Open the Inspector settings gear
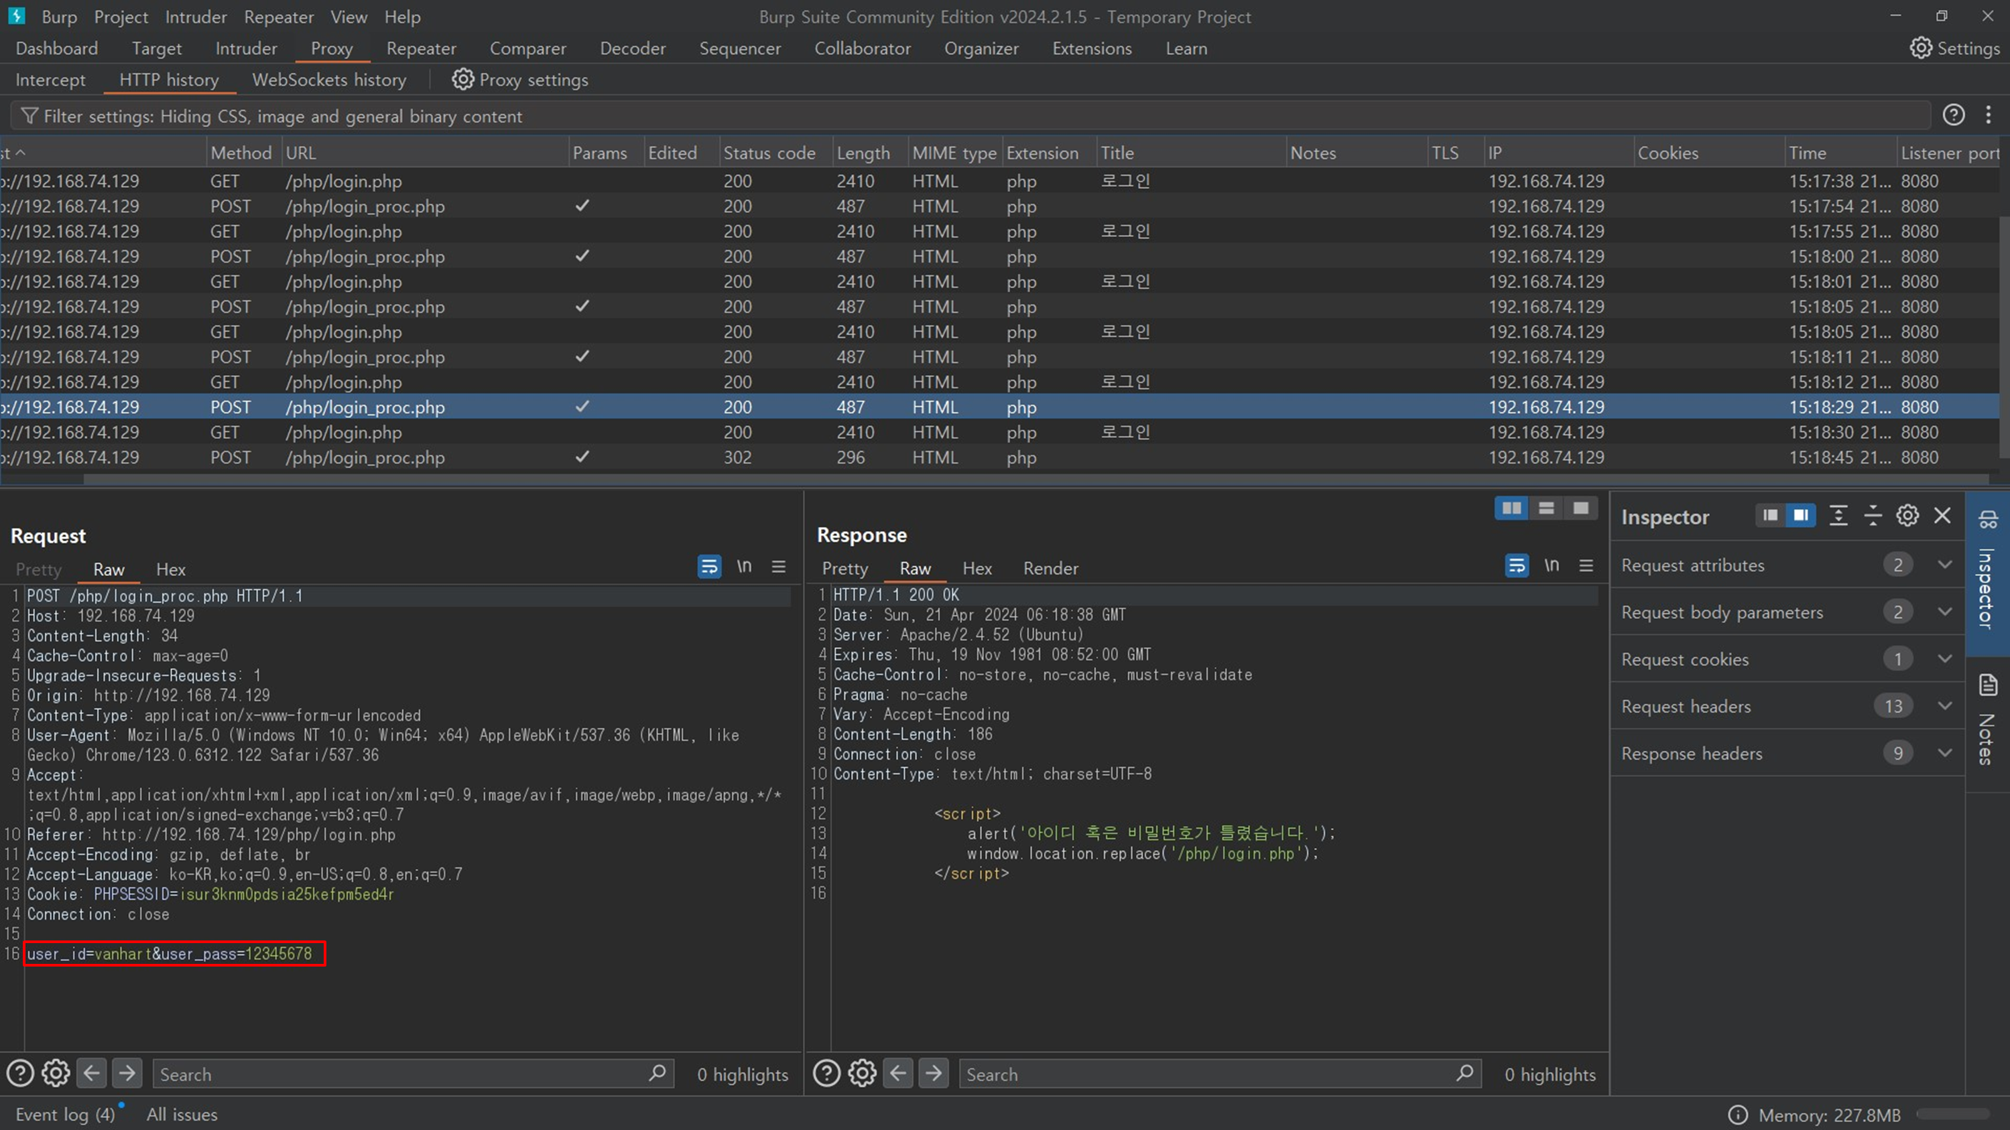Image resolution: width=2010 pixels, height=1130 pixels. click(1907, 516)
